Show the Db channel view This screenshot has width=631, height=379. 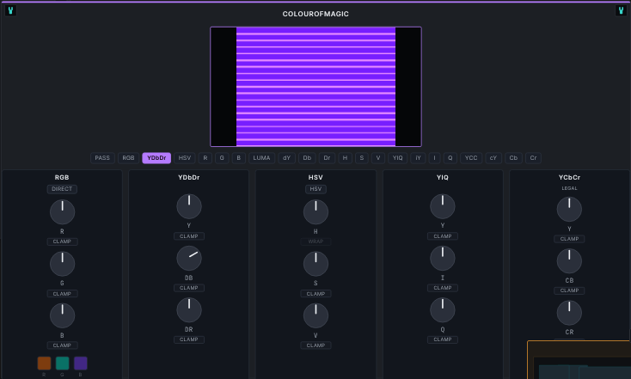pos(307,158)
